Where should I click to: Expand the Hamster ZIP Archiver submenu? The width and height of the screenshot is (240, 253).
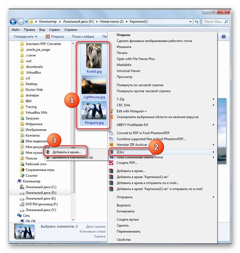213,144
